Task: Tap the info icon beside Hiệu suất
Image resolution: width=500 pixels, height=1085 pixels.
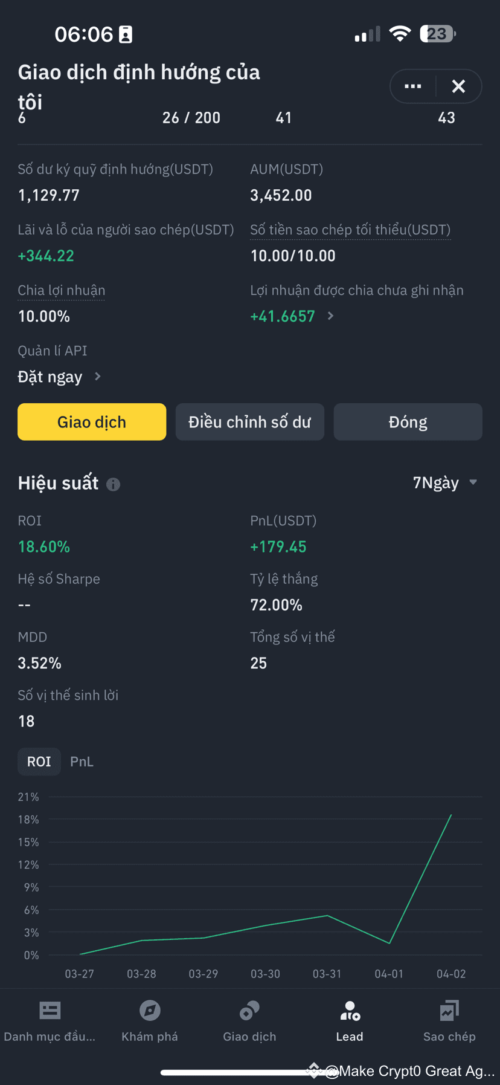Action: [x=113, y=484]
